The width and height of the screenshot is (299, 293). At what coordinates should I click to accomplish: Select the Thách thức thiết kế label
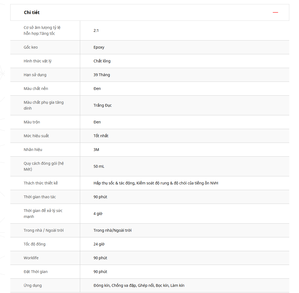41,183
